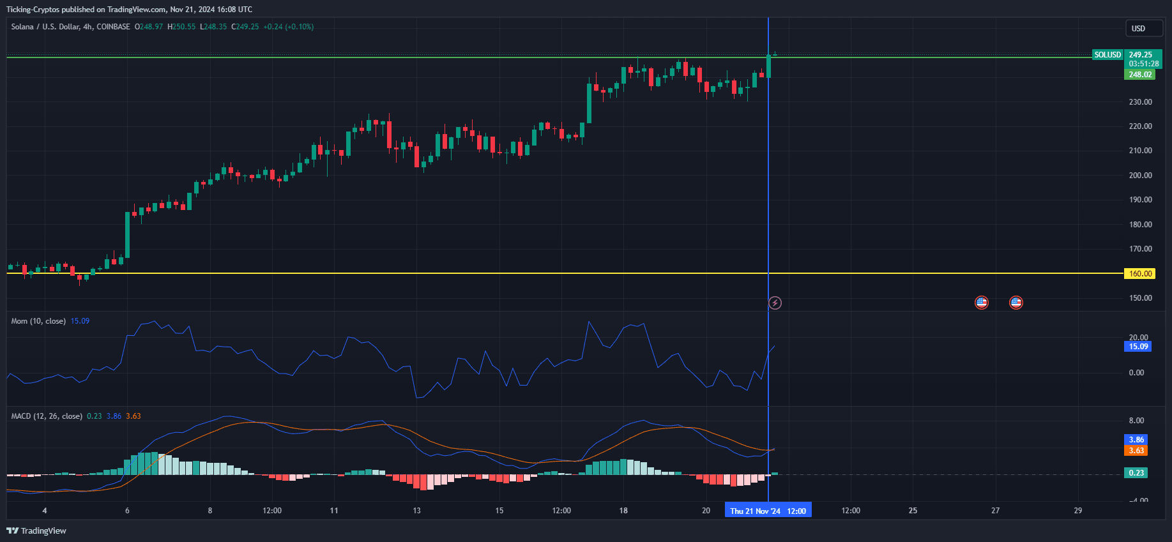The image size is (1172, 542).
Task: Click the 20.00 momentum axis label
Action: click(1138, 338)
